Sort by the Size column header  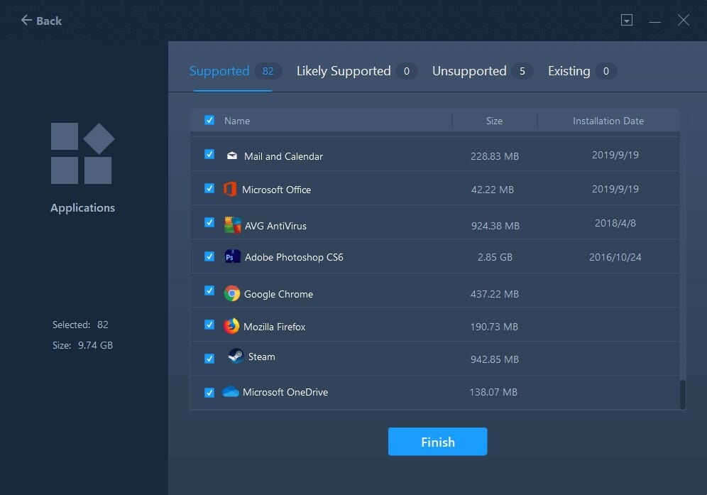(x=494, y=121)
